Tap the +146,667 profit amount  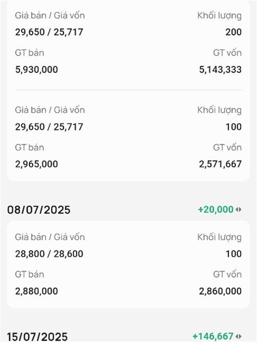(x=213, y=336)
